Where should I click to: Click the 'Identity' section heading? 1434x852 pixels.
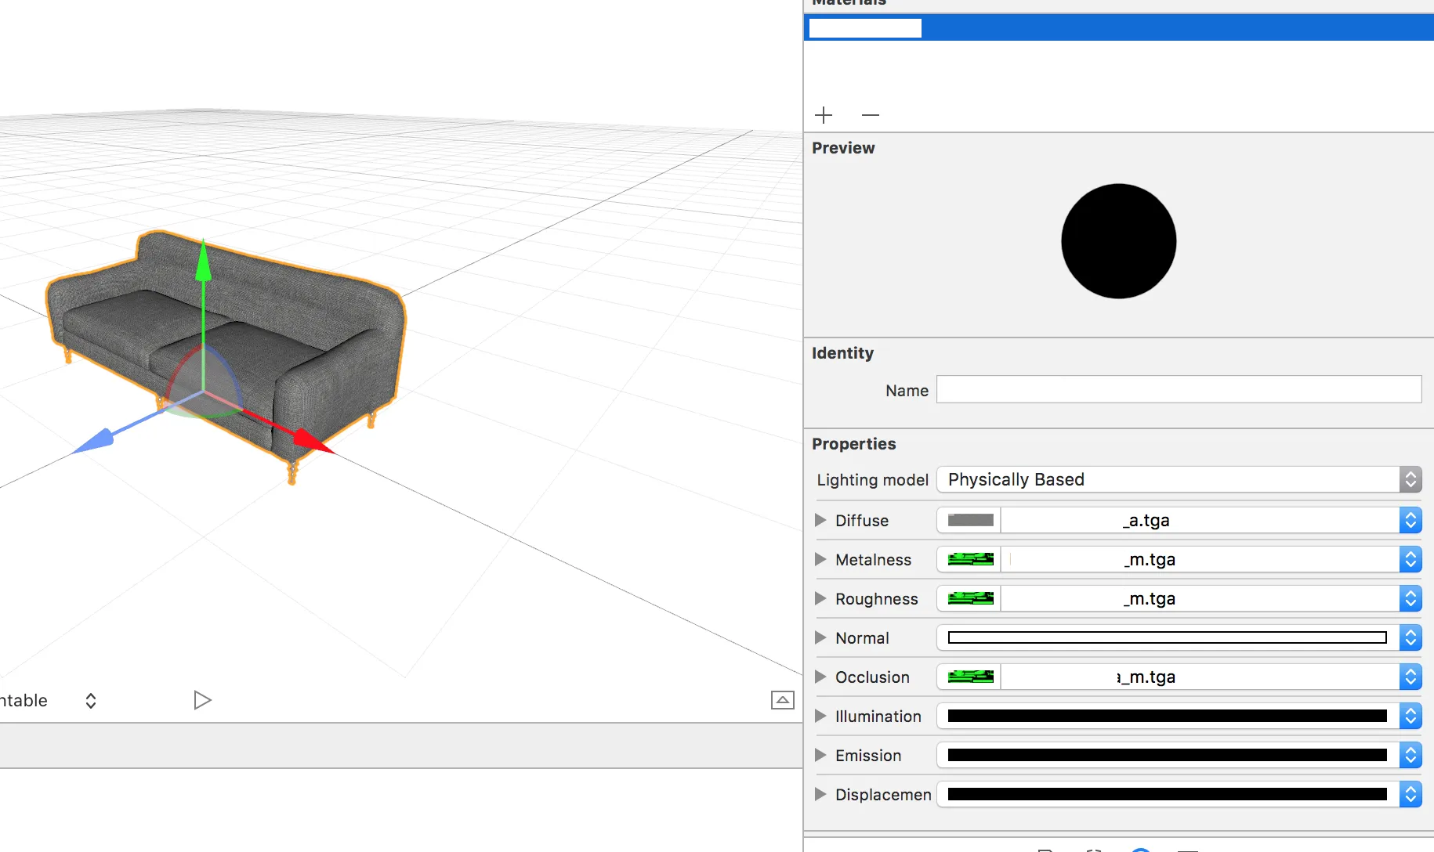point(842,353)
